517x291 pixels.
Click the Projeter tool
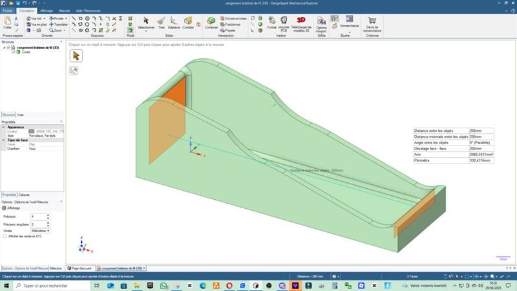pos(228,30)
